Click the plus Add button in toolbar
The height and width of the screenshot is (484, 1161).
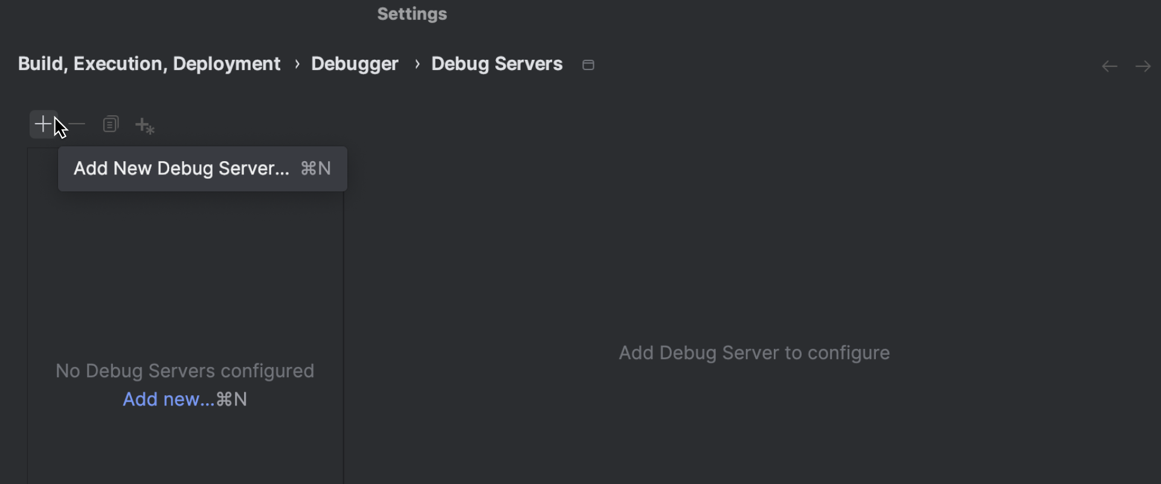click(x=43, y=124)
